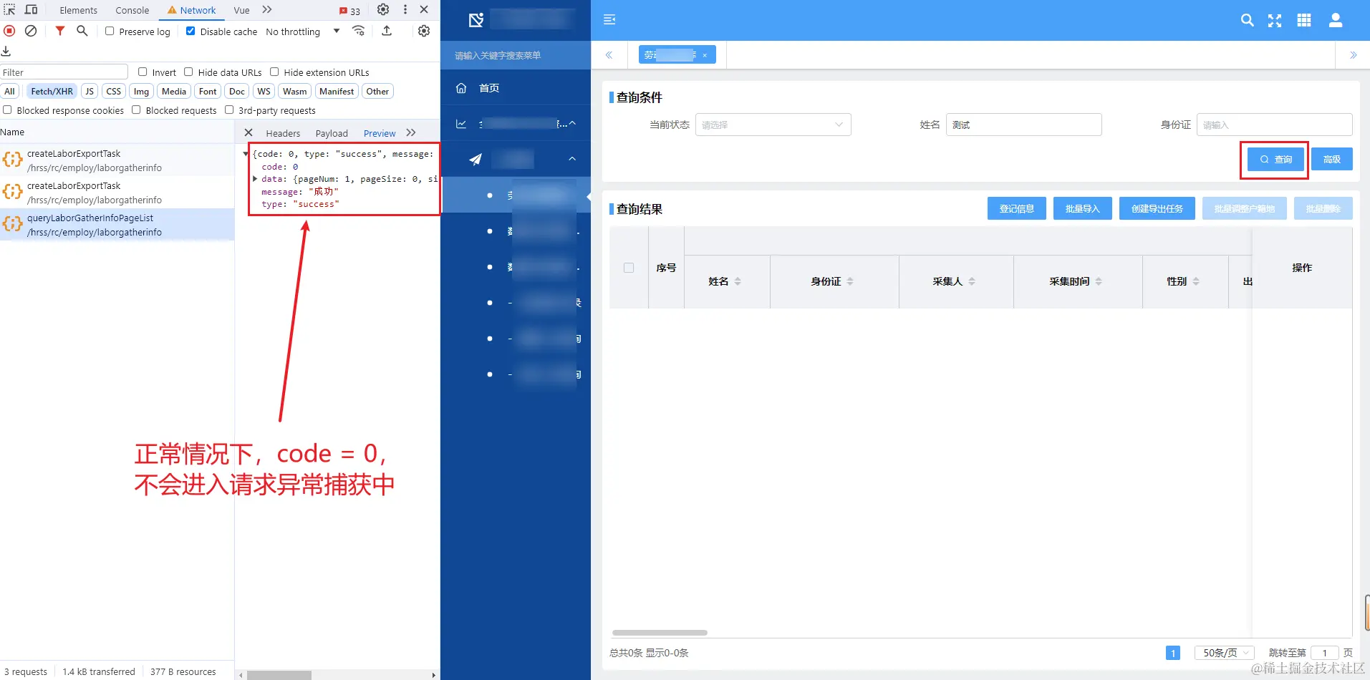
Task: Check Hide extension URLs
Action: (274, 72)
